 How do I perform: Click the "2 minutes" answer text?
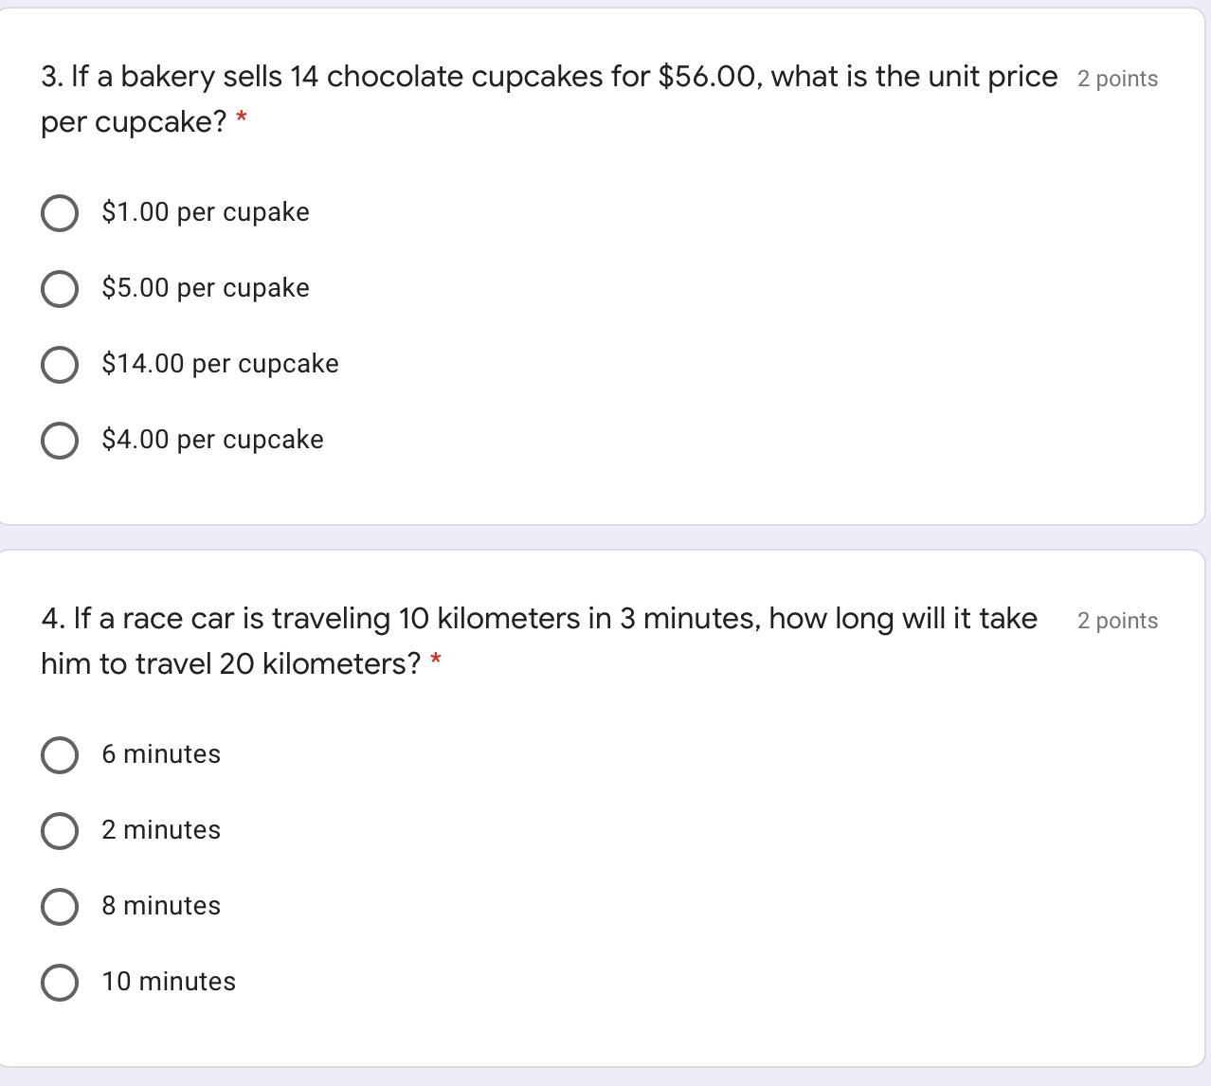tap(161, 830)
